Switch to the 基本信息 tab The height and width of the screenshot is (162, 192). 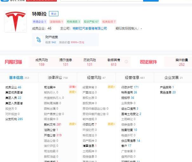click(19, 78)
